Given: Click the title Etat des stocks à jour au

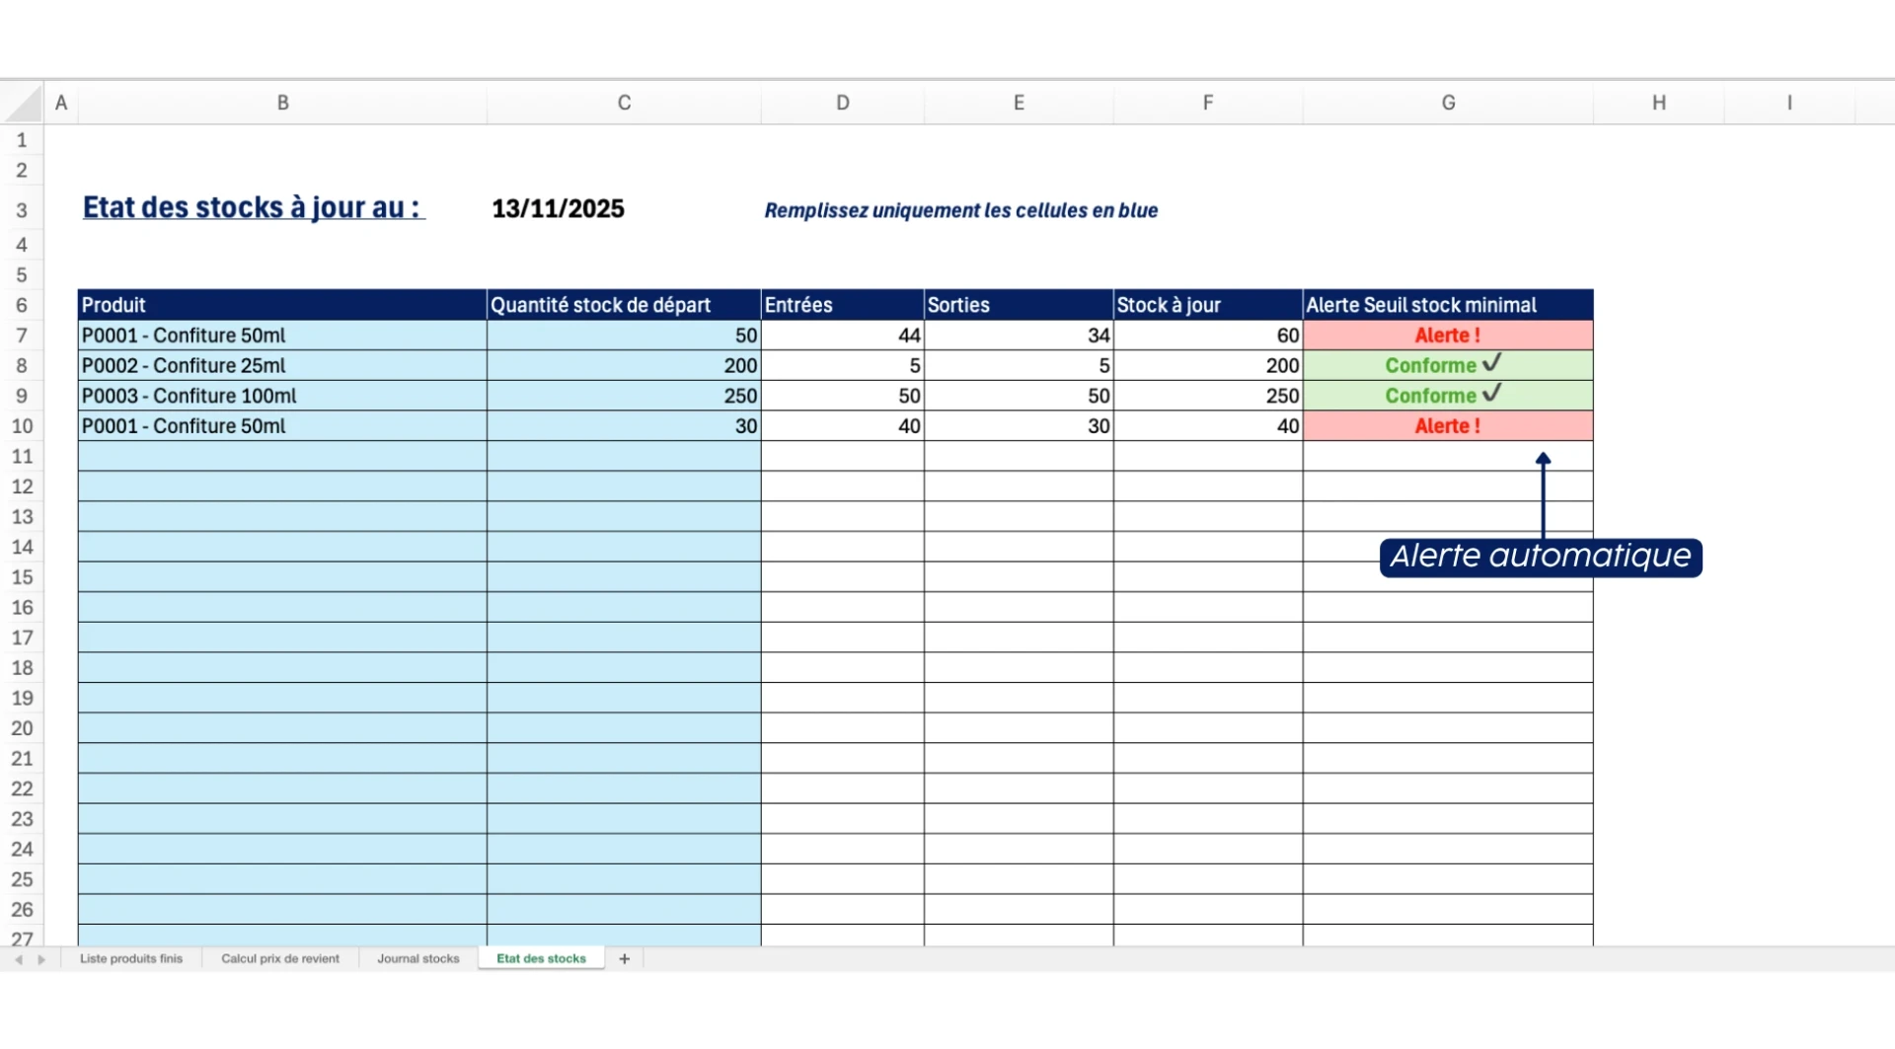Looking at the screenshot, I should [x=254, y=207].
